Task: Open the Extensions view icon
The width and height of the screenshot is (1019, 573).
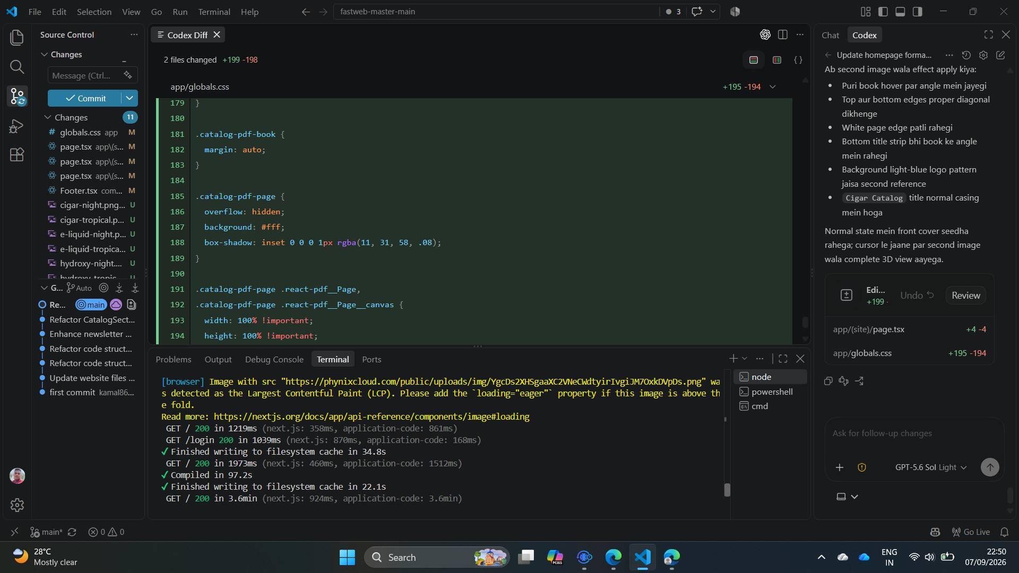Action: coord(17,154)
